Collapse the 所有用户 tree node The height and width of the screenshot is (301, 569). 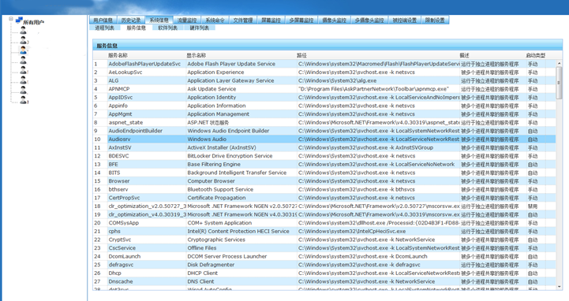pos(11,19)
